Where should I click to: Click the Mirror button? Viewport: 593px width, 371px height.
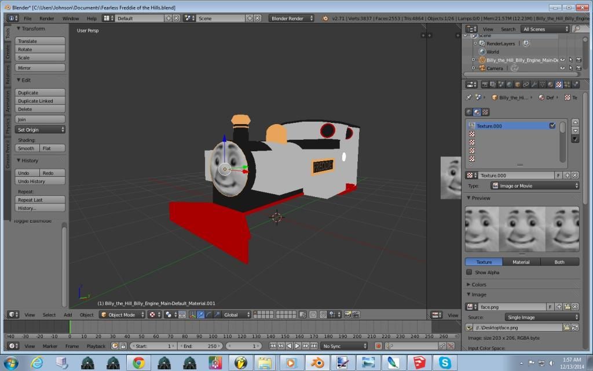click(x=40, y=68)
